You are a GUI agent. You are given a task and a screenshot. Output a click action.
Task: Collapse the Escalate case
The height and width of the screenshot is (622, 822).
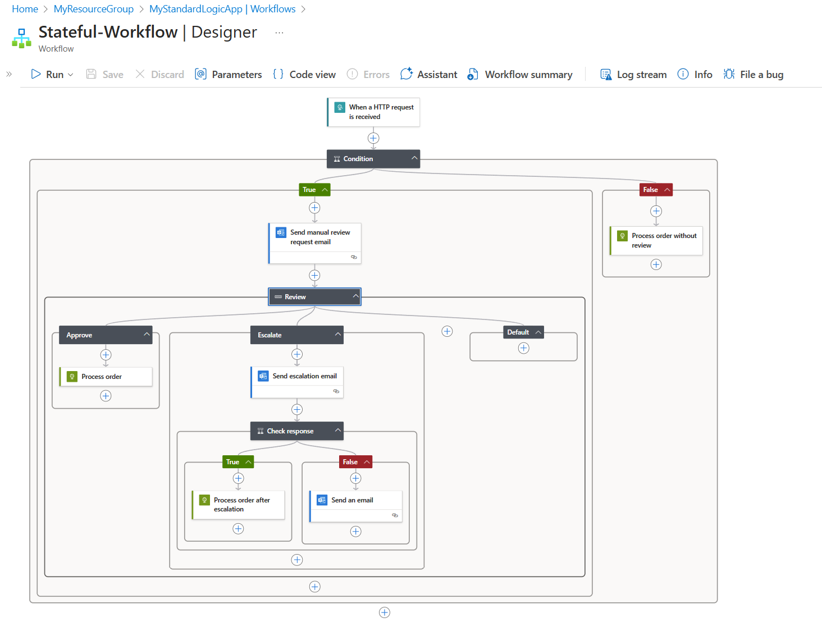click(336, 335)
